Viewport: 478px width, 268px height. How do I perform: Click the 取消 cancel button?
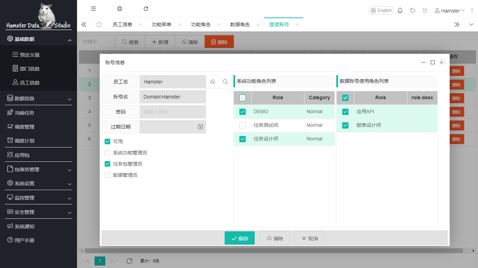pos(310,238)
